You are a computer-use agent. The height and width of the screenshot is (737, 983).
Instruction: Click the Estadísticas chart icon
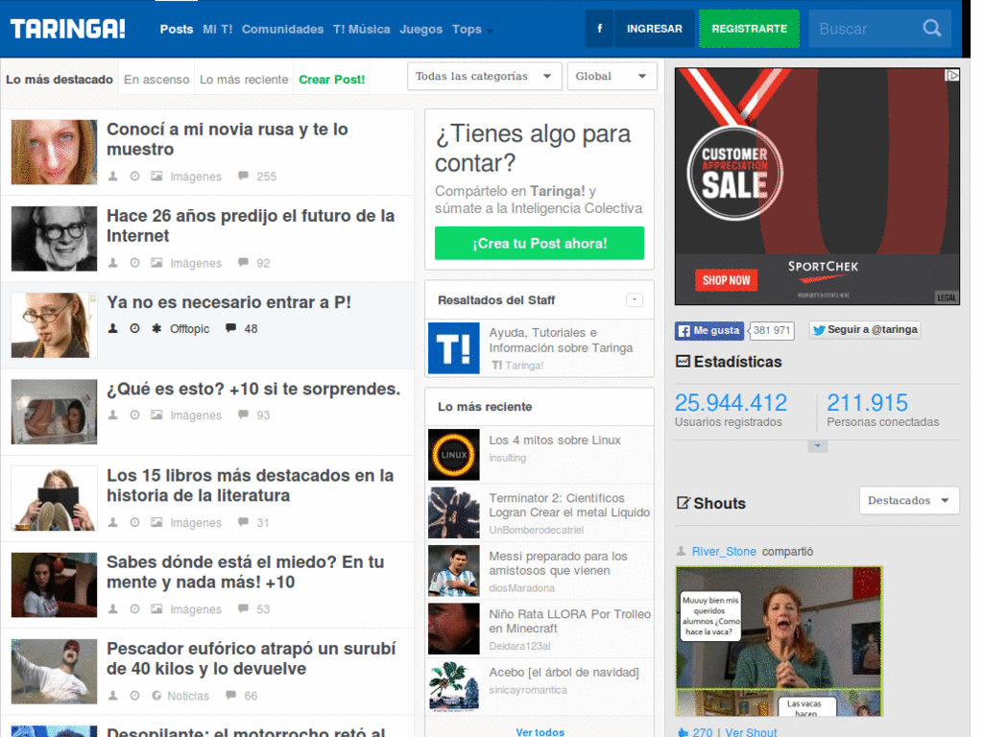tap(683, 362)
